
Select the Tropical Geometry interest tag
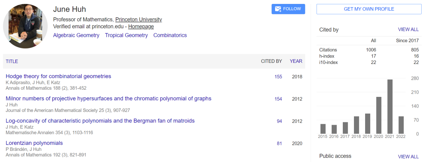click(x=126, y=35)
